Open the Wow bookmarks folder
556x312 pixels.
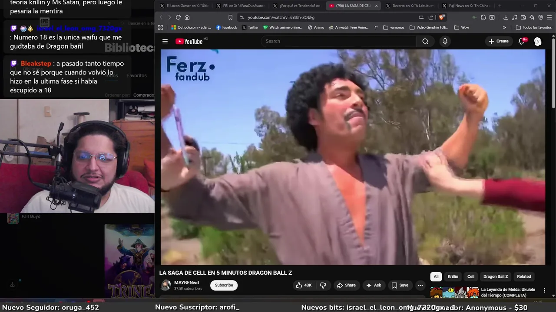point(461,27)
